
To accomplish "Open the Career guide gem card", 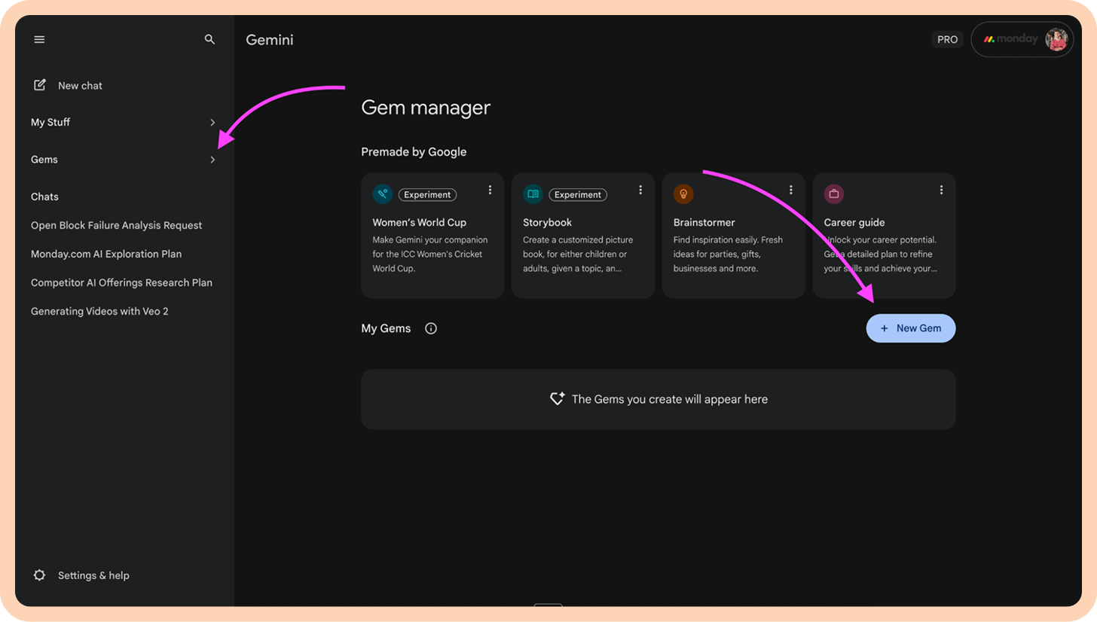I will click(x=884, y=236).
